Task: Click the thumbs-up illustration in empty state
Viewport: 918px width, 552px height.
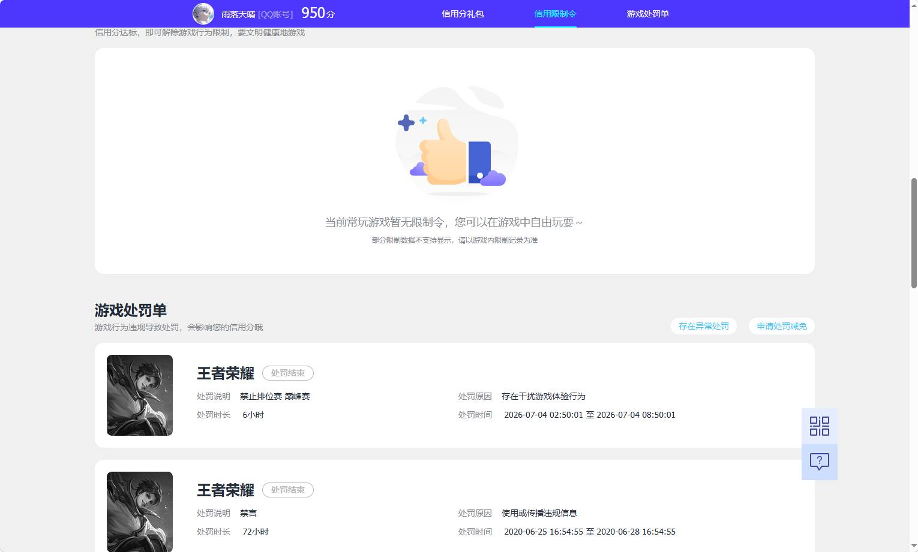Action: 456,141
